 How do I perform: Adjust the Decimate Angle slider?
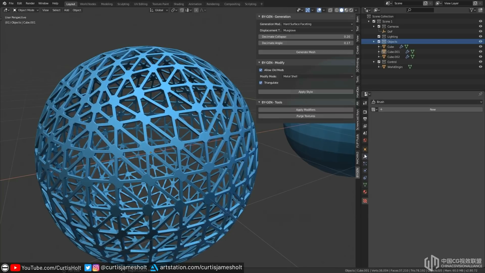pos(306,43)
